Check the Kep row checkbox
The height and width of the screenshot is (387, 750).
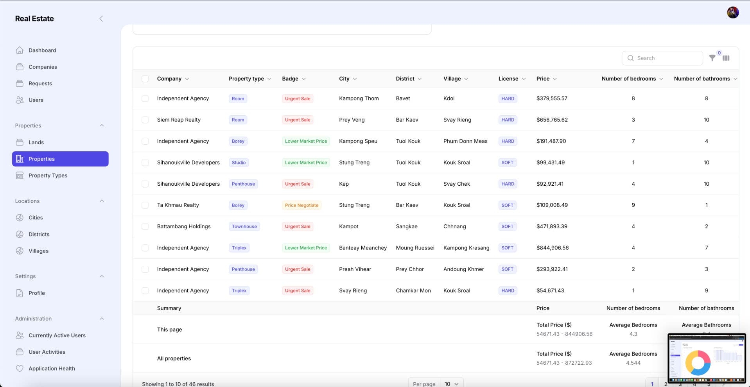pyautogui.click(x=145, y=184)
